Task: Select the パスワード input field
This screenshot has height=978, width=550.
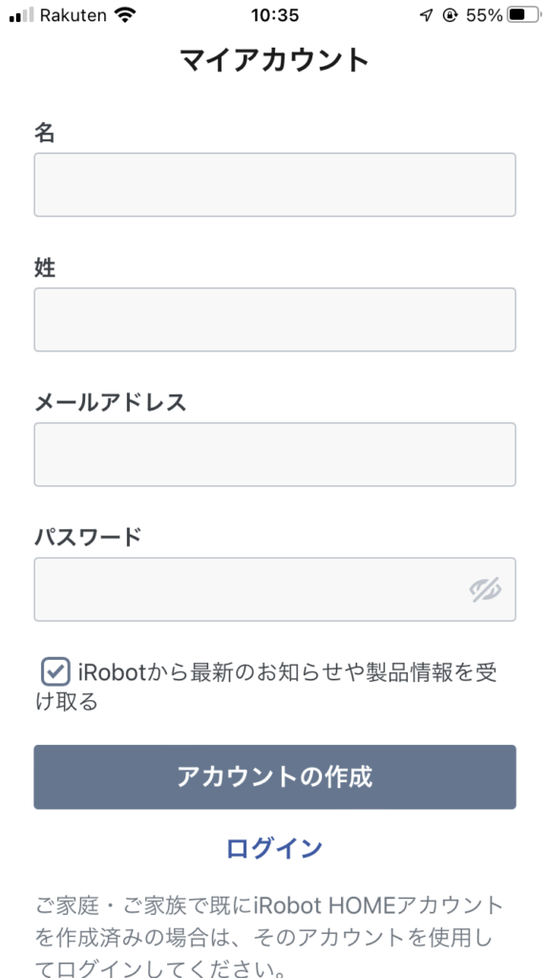Action: pyautogui.click(x=275, y=589)
